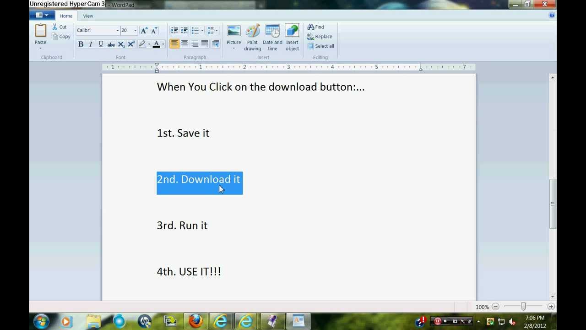The image size is (586, 330).
Task: Insert the Date and time
Action: (x=272, y=37)
